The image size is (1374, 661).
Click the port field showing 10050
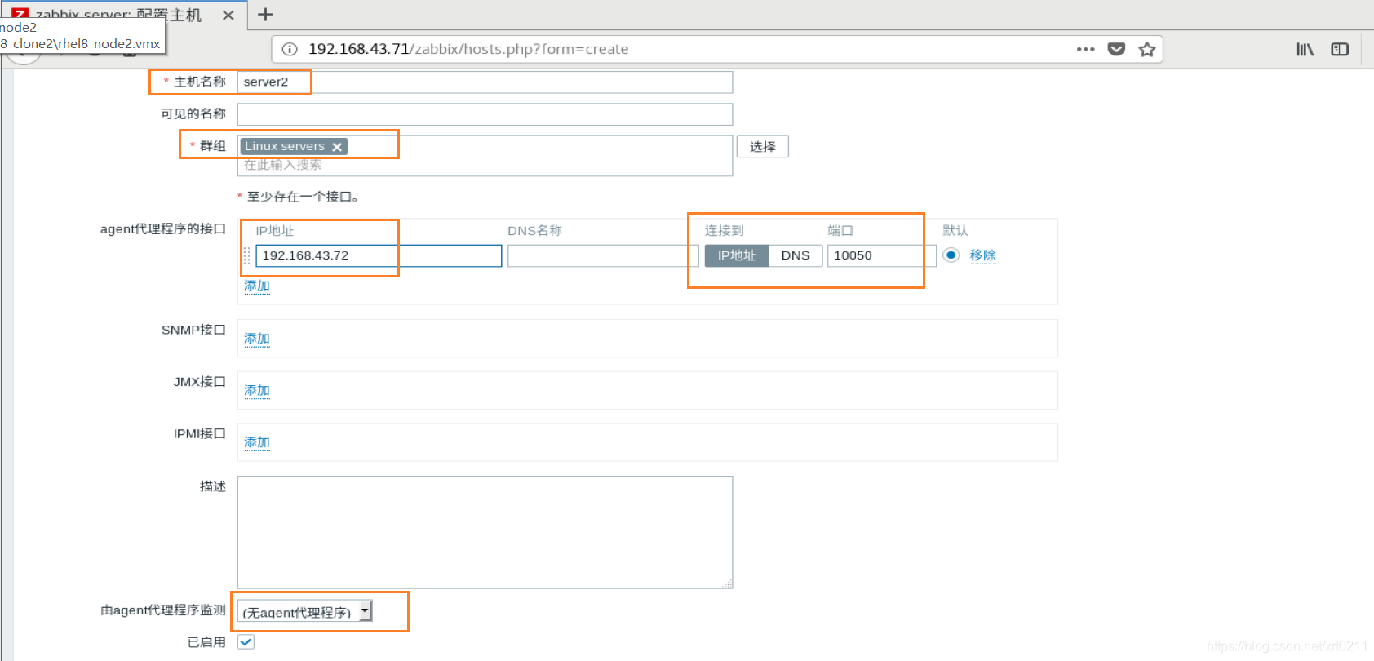point(881,255)
